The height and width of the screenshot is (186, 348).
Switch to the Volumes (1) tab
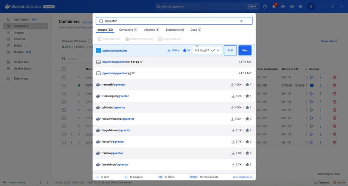[151, 30]
